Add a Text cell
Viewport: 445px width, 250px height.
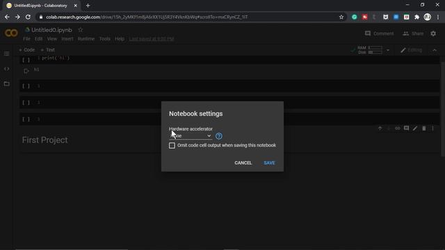click(48, 50)
